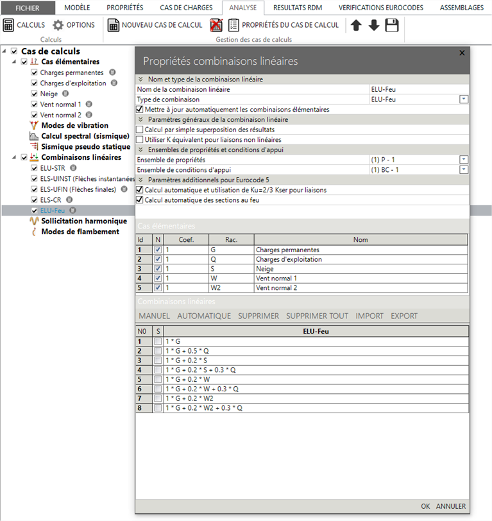Switch to CAS DE CHARGES tab
The width and height of the screenshot is (492, 521).
(186, 8)
